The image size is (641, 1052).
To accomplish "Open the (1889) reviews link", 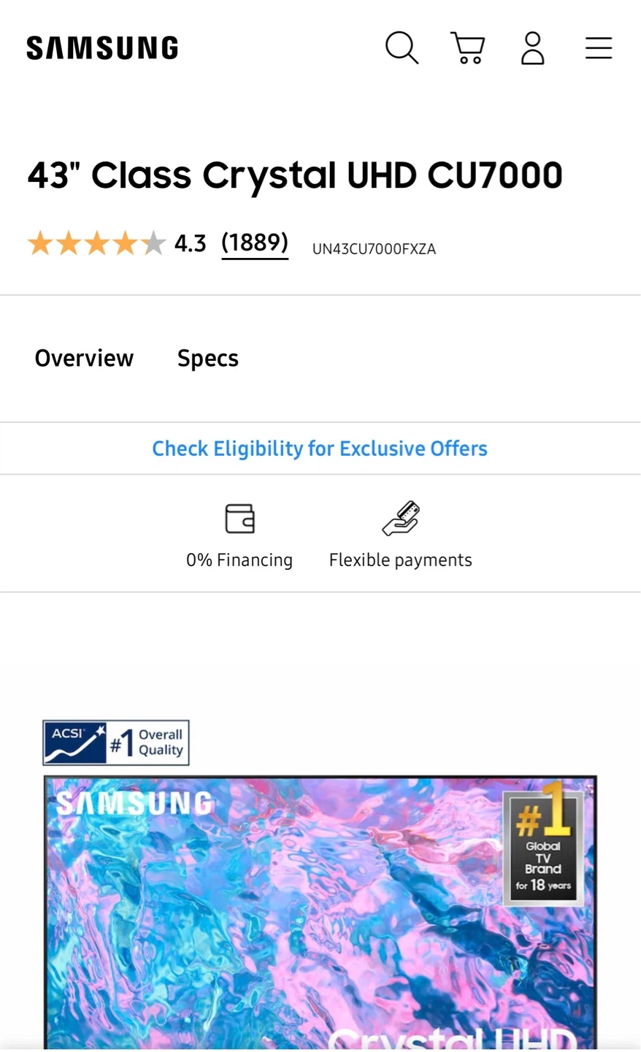I will 255,243.
